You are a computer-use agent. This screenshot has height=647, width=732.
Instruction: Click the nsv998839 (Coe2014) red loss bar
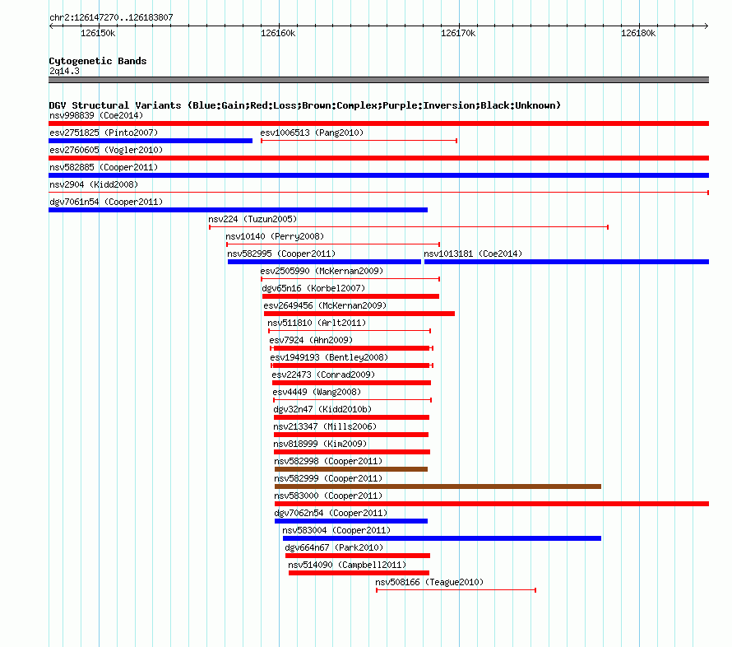point(378,123)
